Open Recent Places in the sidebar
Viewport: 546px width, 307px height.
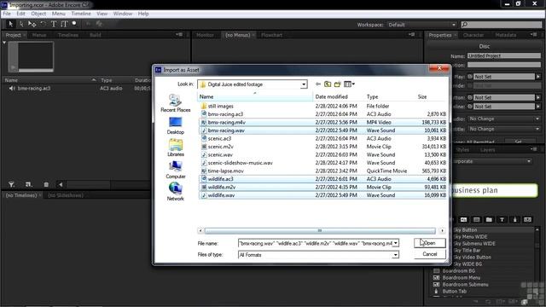pos(176,103)
